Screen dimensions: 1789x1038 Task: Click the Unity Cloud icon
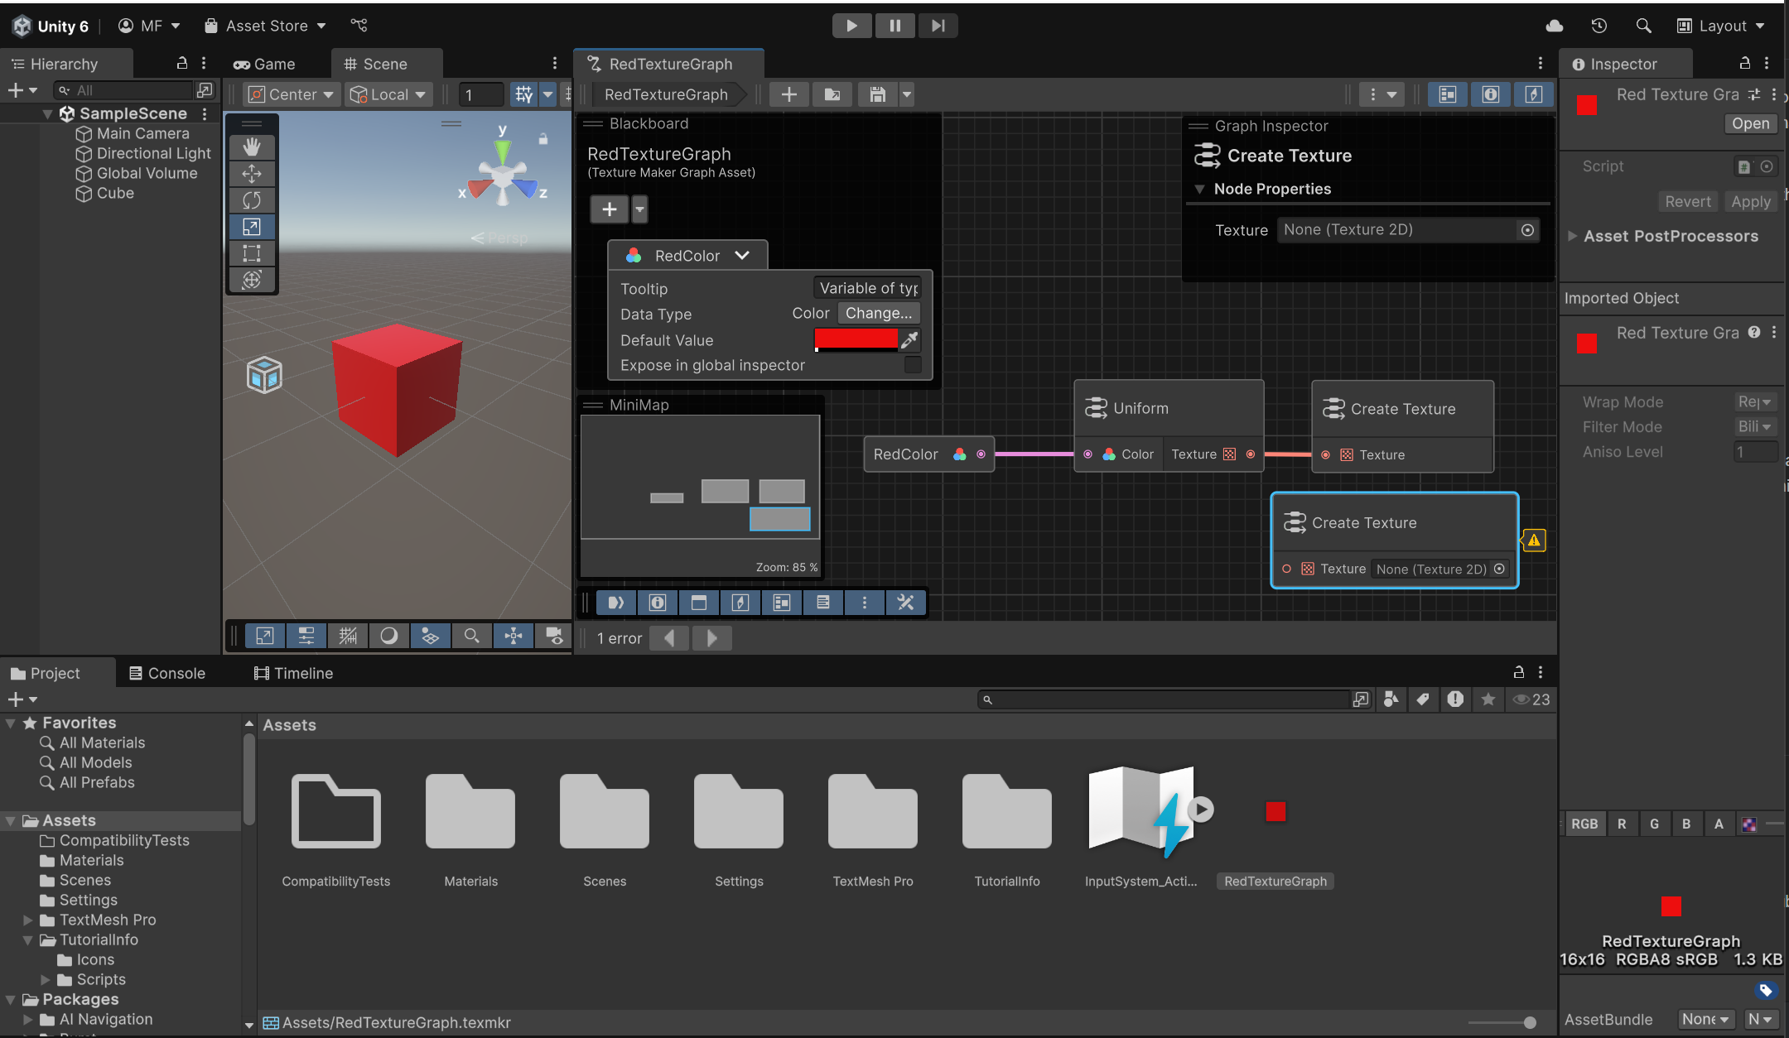click(x=1553, y=26)
